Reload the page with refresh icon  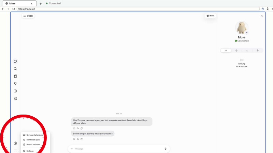[14, 9]
